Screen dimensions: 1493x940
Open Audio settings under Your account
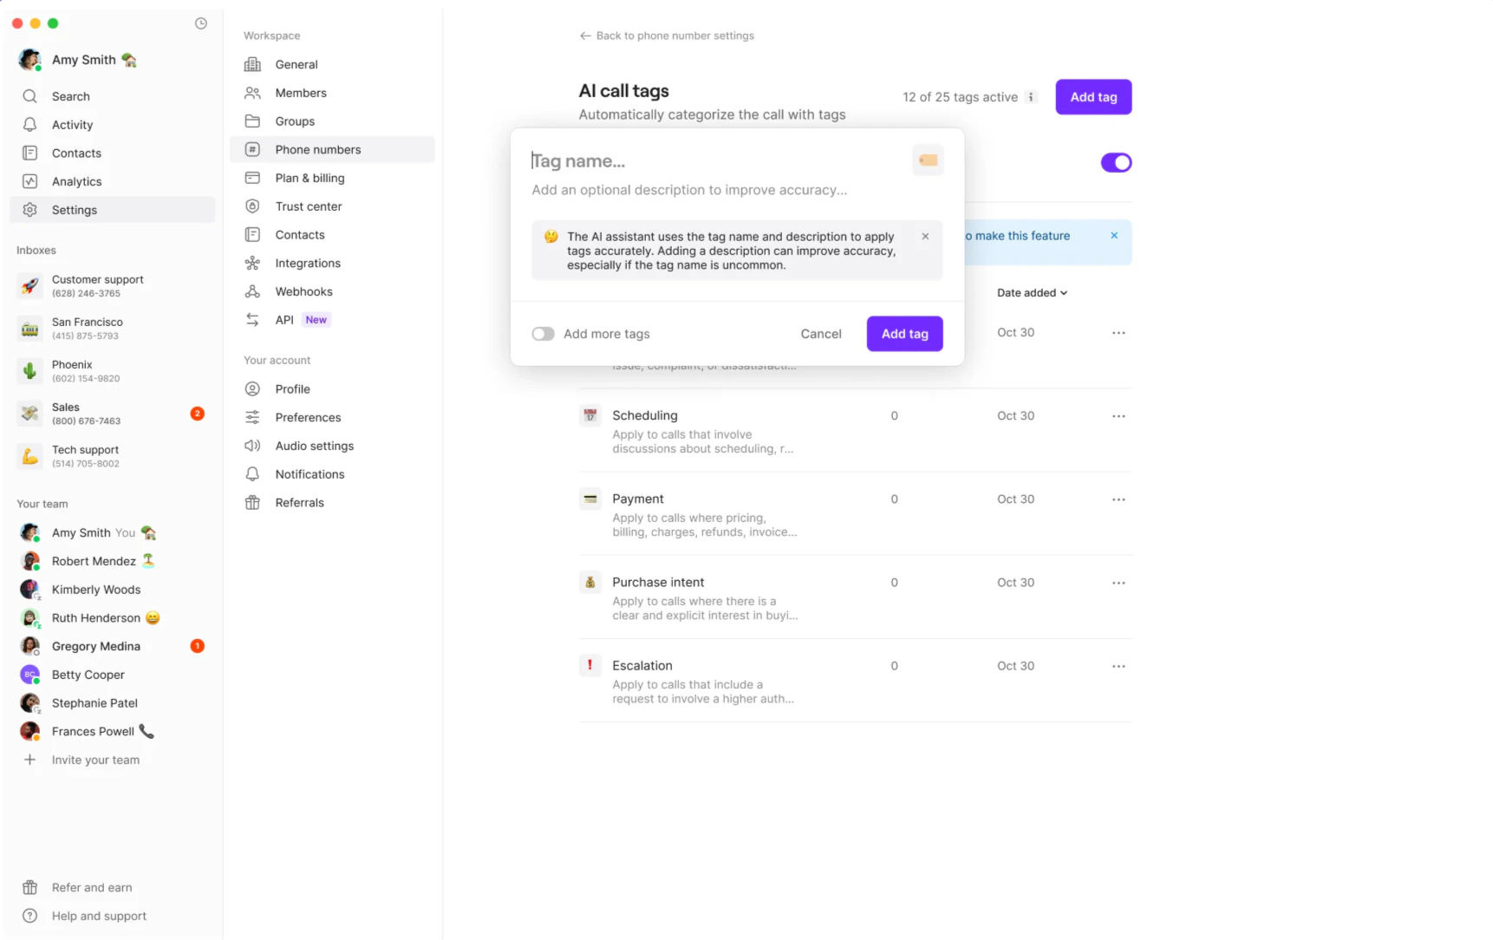point(314,446)
